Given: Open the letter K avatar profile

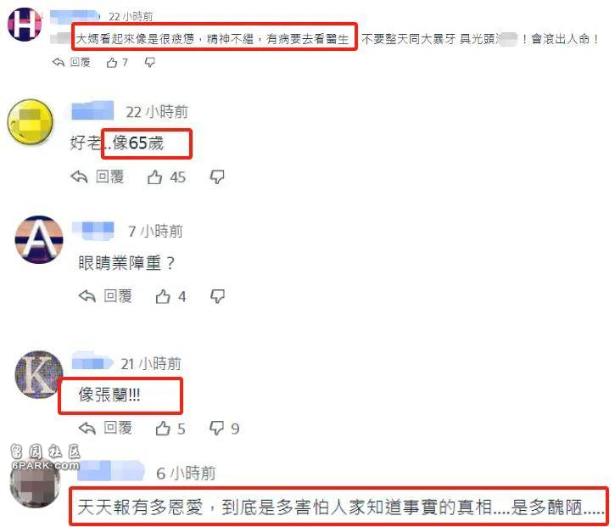Looking at the screenshot, I should (x=39, y=374).
